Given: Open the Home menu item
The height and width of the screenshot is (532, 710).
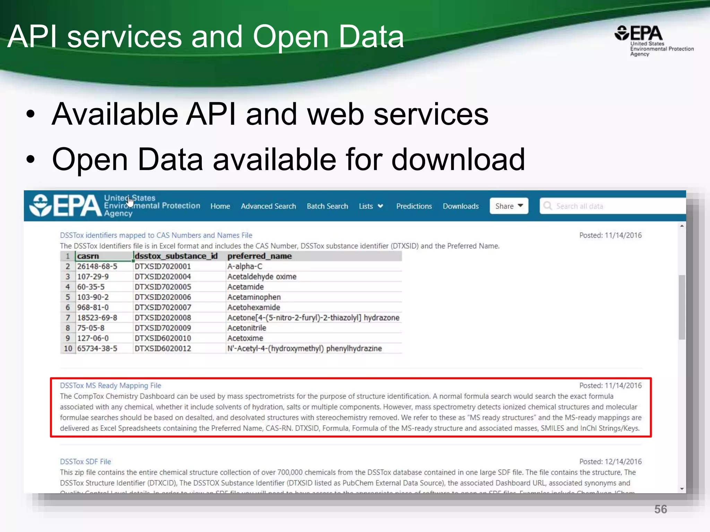Looking at the screenshot, I should point(220,206).
